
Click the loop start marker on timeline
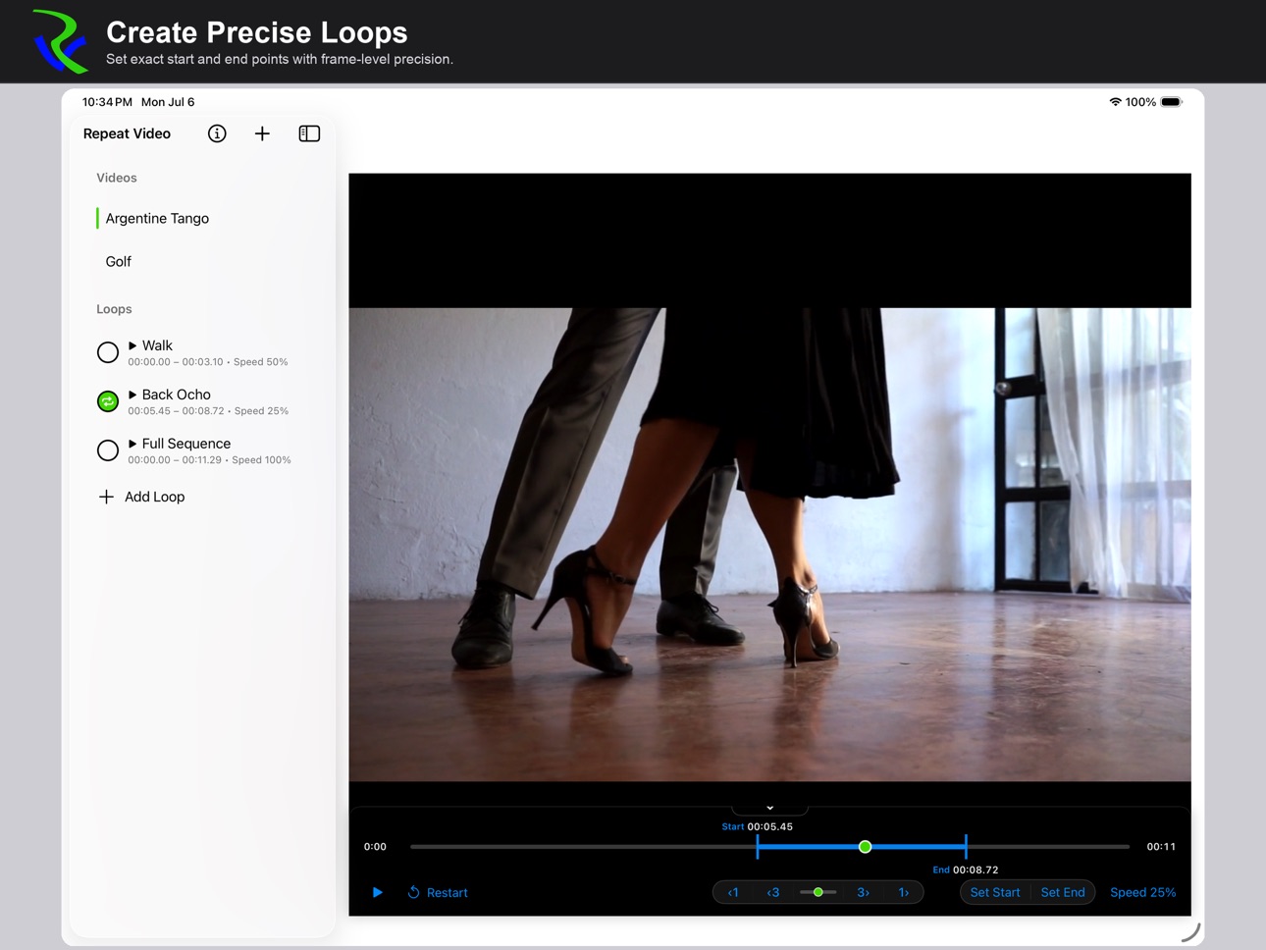click(x=758, y=846)
